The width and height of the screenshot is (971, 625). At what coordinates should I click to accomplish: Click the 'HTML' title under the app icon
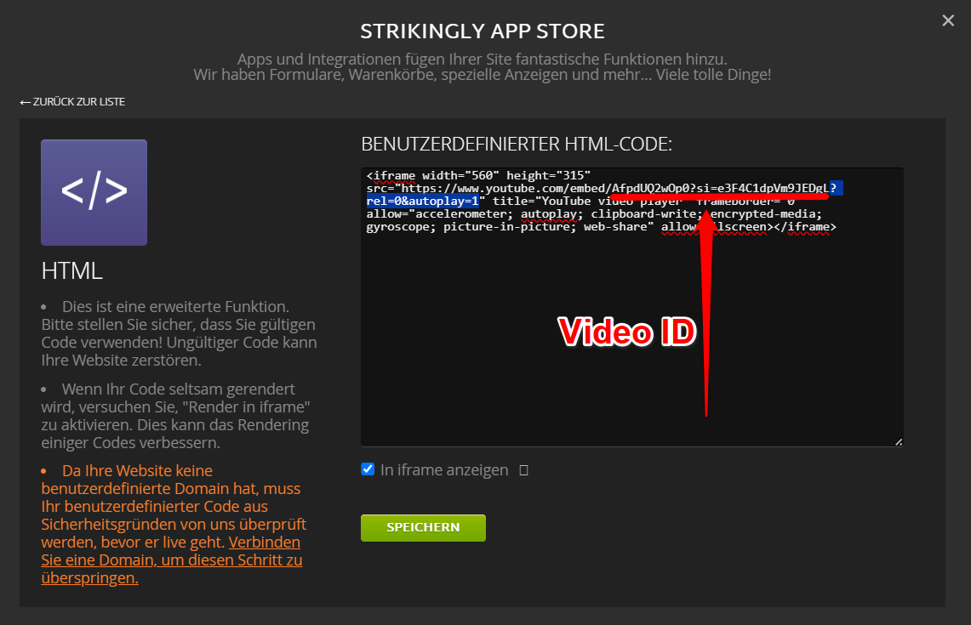point(71,271)
